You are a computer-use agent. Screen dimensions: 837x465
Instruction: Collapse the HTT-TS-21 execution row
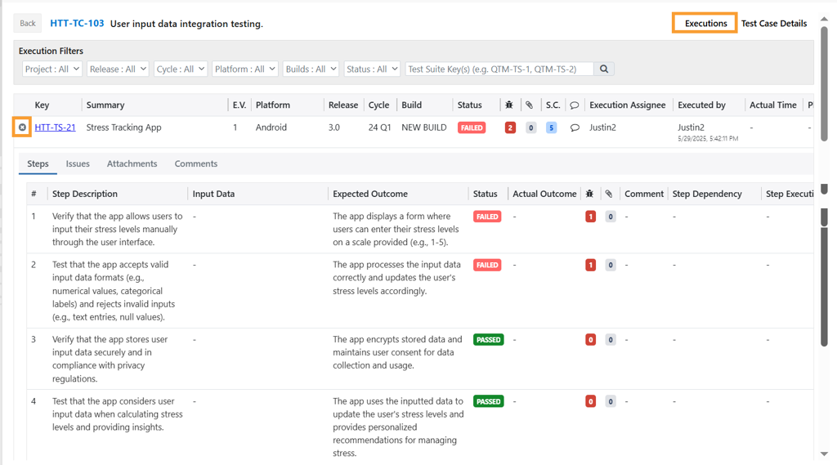(x=22, y=127)
